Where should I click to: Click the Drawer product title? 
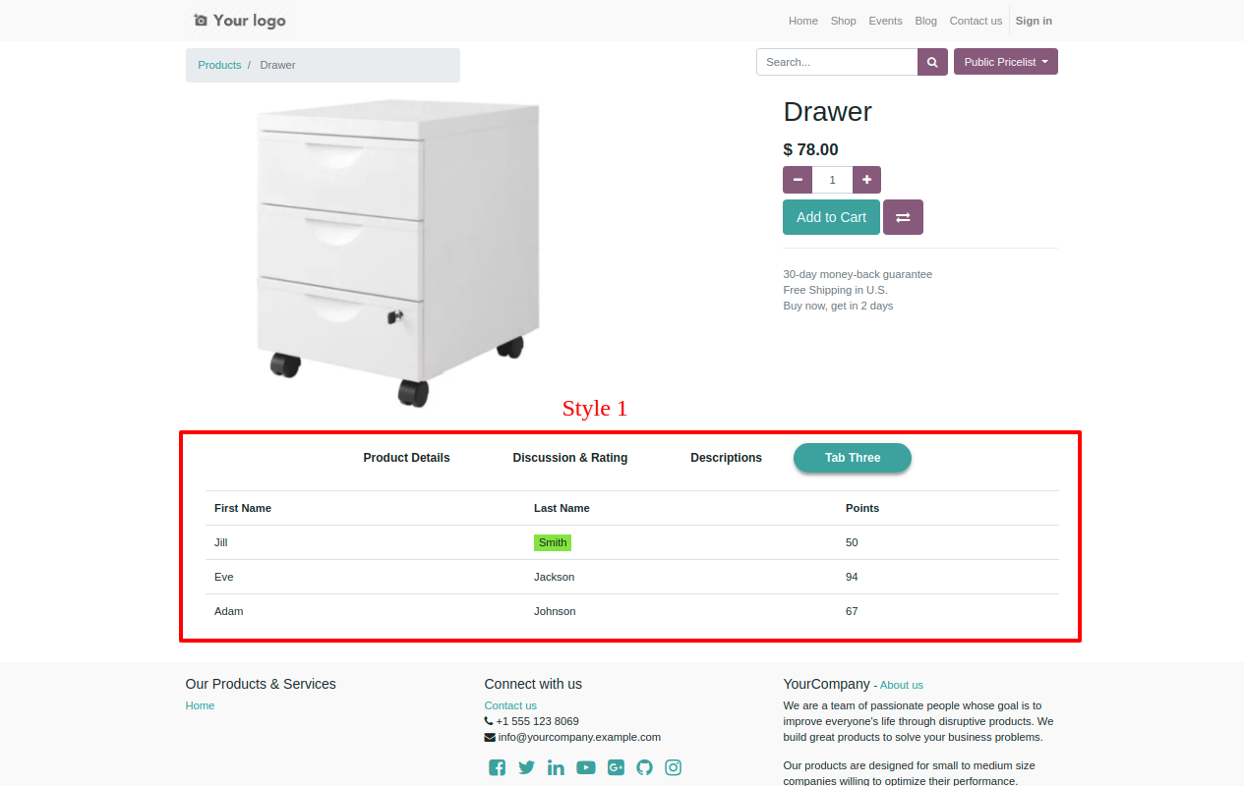click(x=828, y=111)
